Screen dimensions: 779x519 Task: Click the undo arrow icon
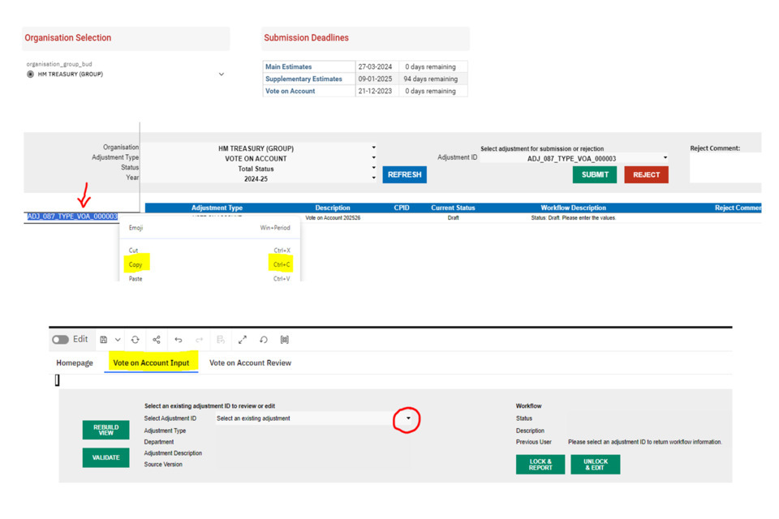point(179,340)
